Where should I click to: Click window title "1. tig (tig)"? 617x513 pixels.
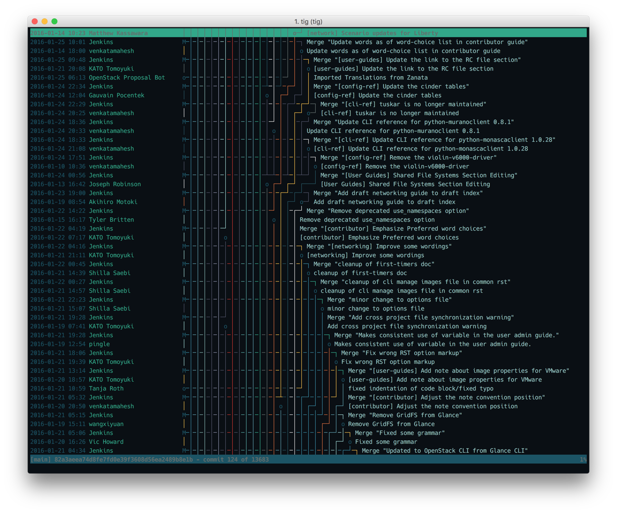click(x=308, y=21)
